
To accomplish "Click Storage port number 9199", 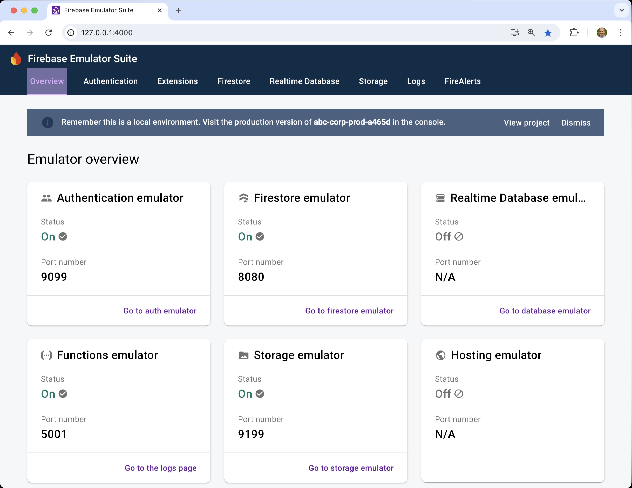I will (x=251, y=434).
